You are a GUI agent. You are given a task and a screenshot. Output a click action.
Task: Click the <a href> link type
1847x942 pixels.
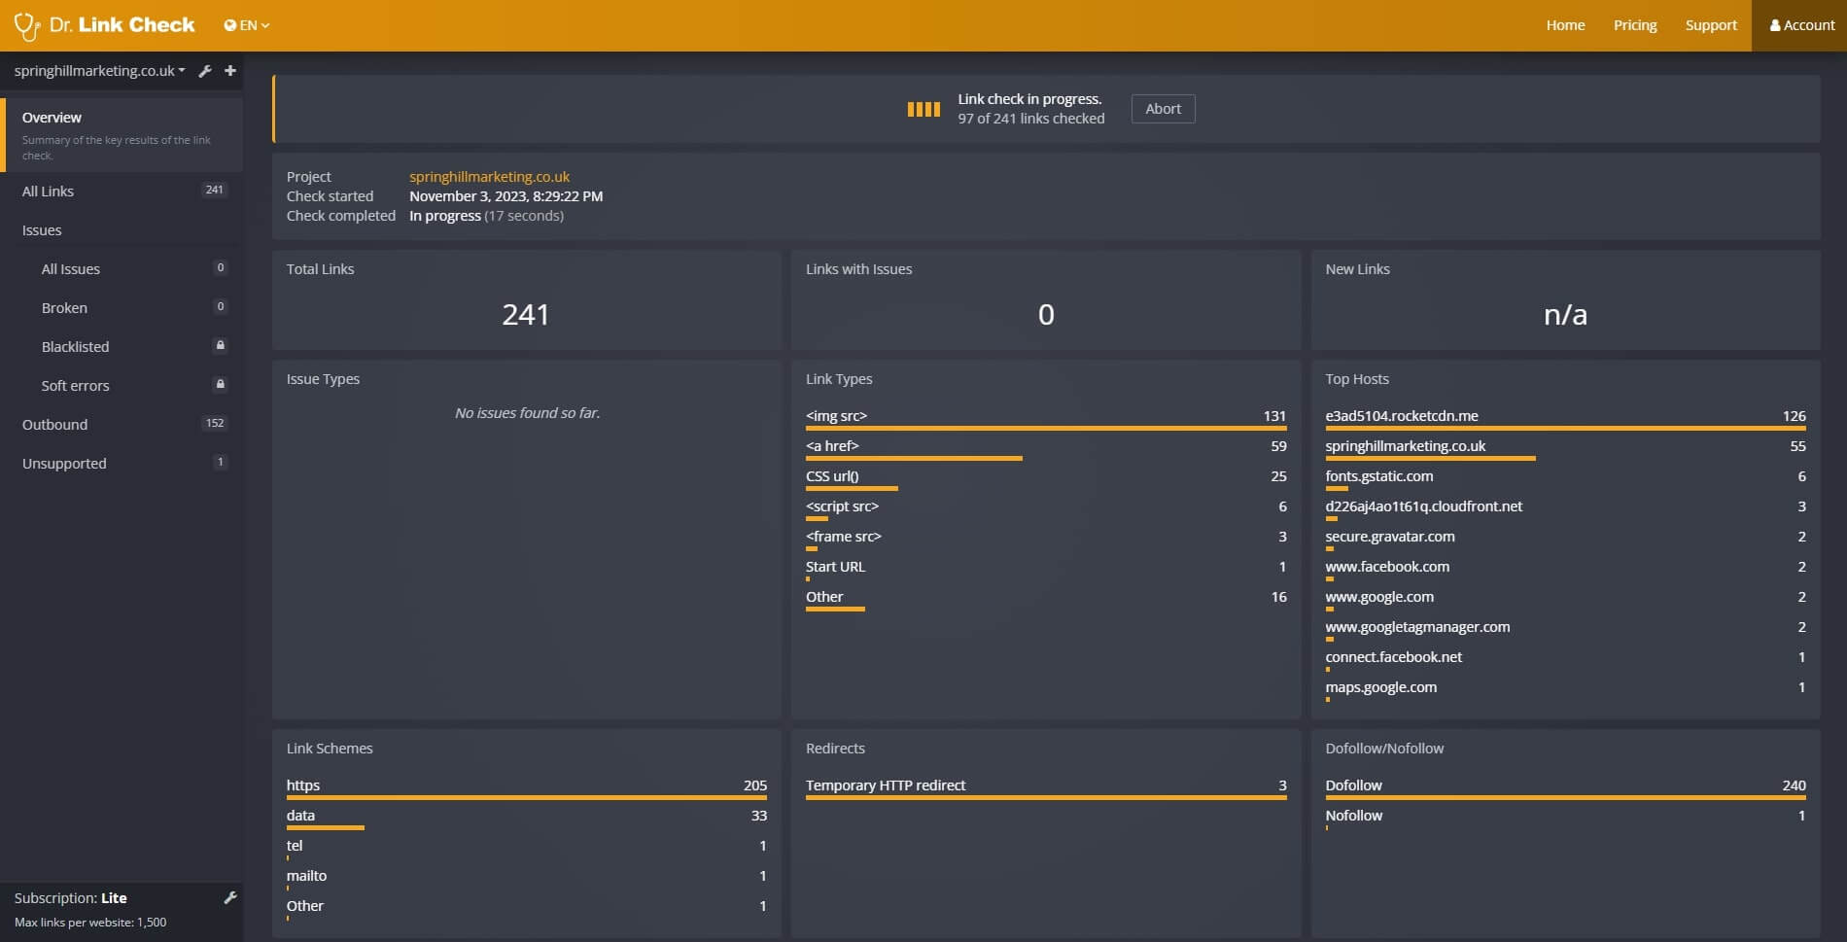pos(832,446)
